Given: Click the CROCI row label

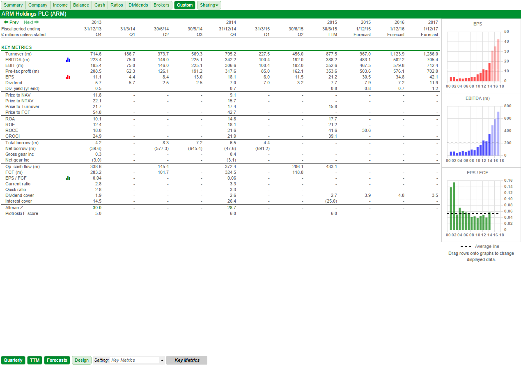Looking at the screenshot, I should pos(12,136).
